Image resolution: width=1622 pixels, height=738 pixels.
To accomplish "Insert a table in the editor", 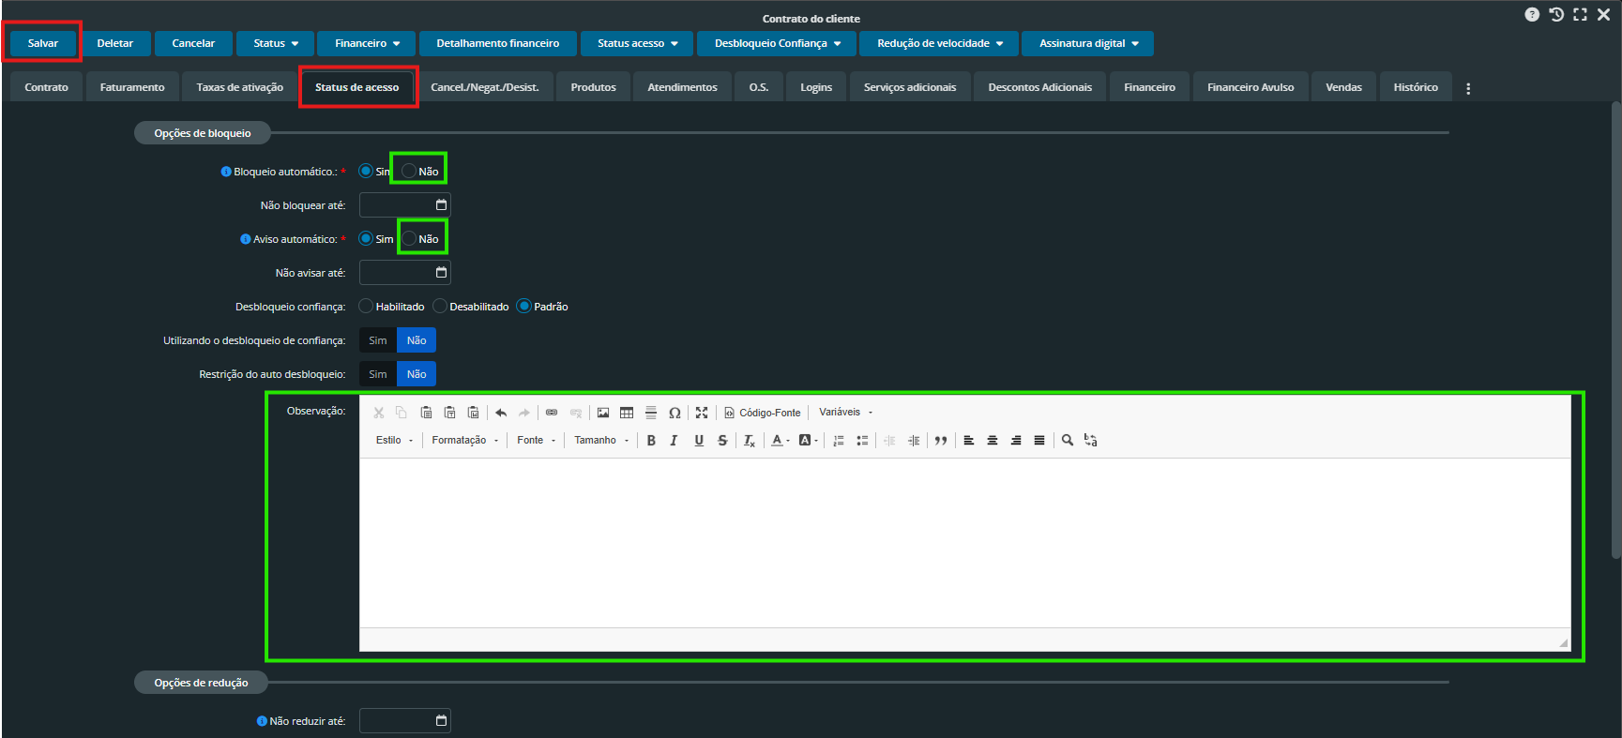I will click(627, 413).
